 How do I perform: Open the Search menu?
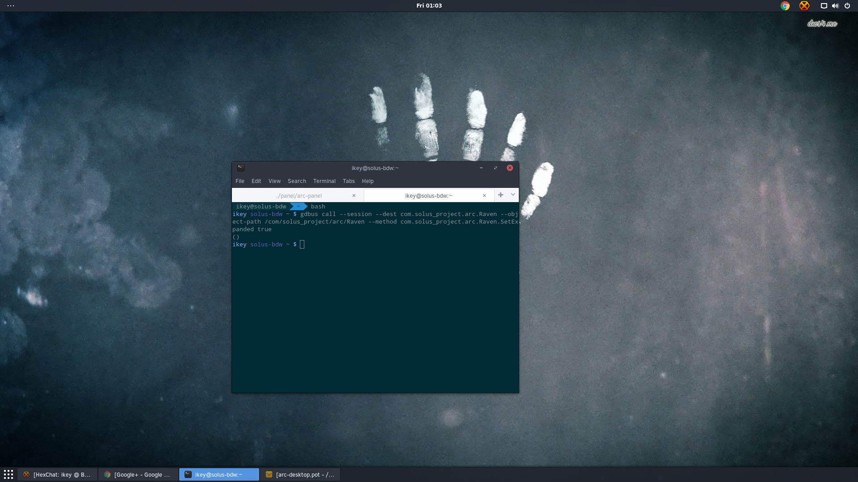coord(297,181)
